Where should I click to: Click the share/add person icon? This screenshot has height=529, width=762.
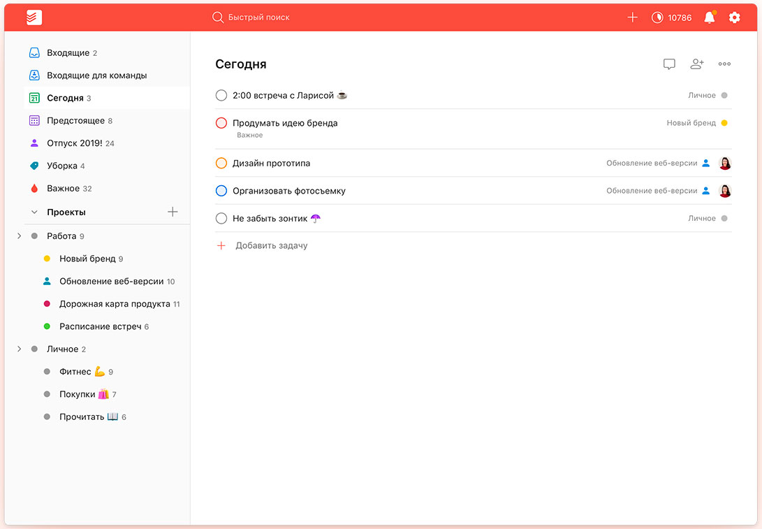696,64
